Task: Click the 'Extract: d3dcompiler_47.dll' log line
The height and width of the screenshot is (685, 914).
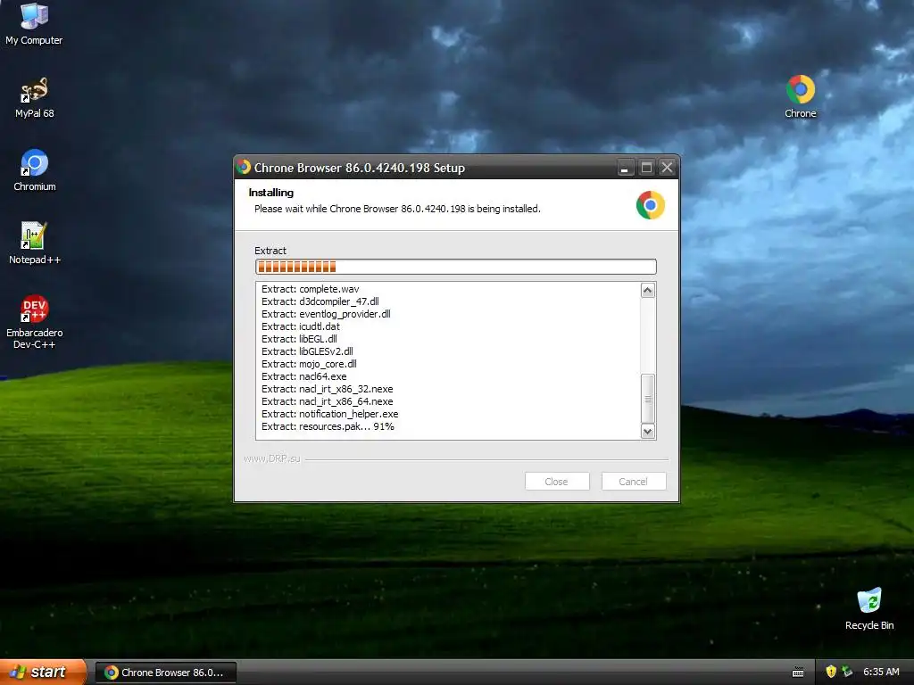Action: click(x=320, y=301)
